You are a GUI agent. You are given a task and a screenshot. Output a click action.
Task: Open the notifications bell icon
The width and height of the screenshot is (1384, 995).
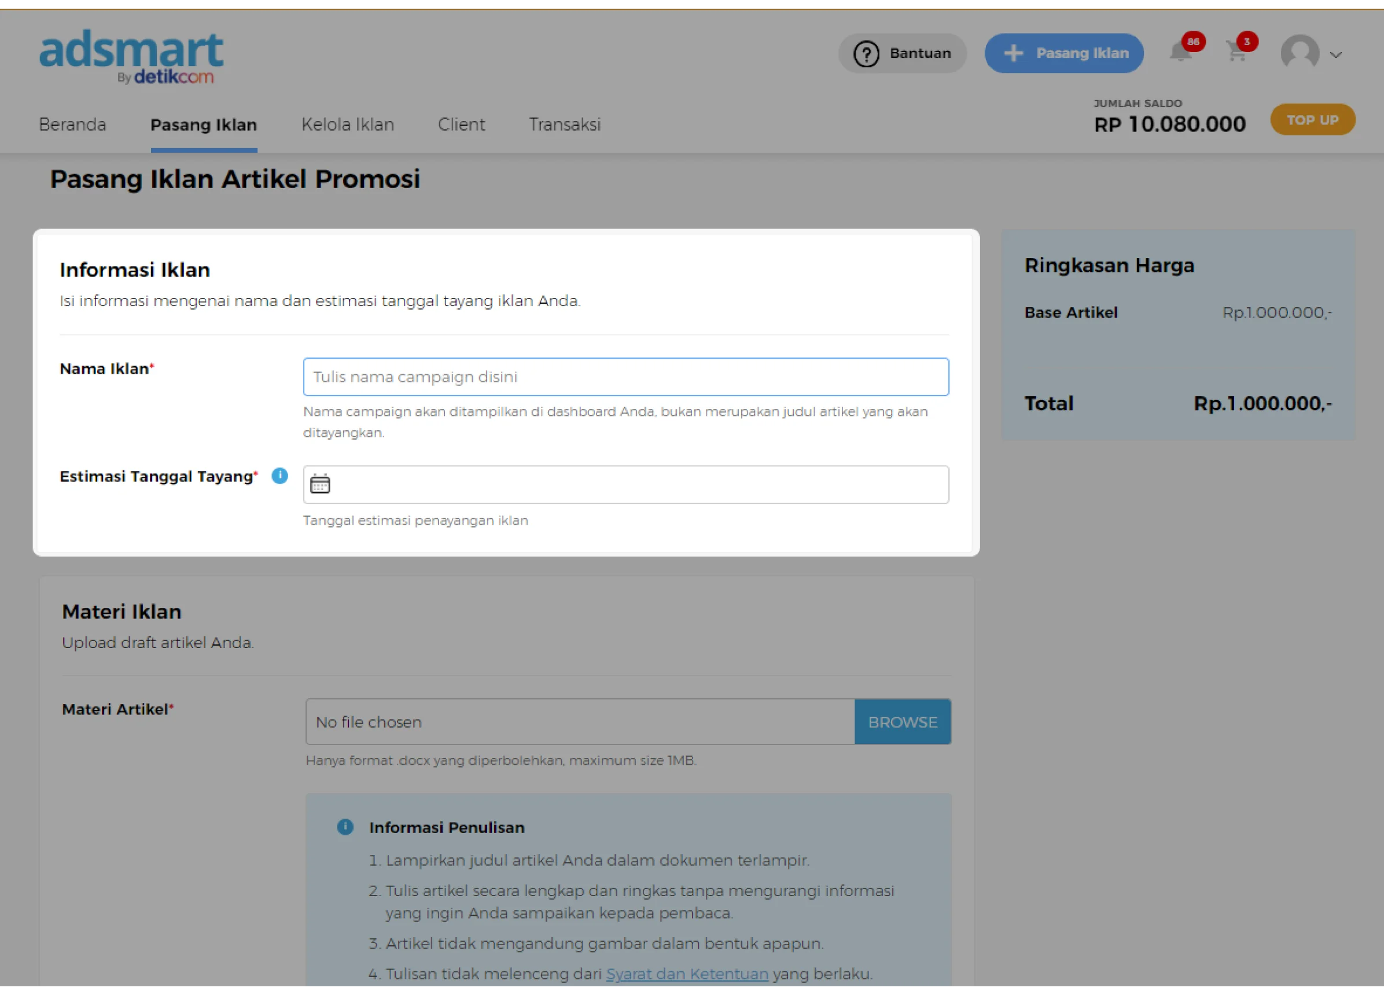1181,53
